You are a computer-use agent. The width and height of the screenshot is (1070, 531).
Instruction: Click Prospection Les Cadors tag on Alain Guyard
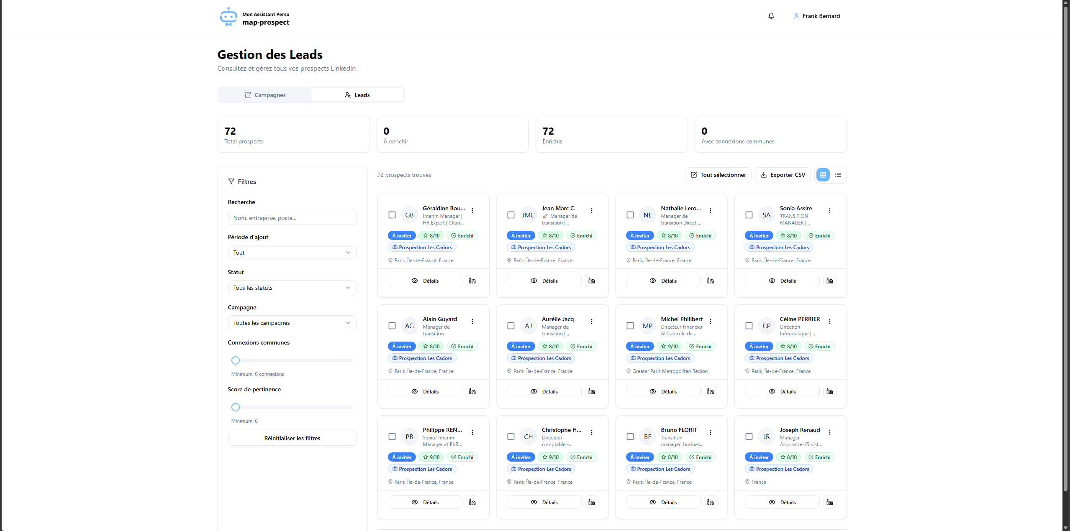coord(422,358)
